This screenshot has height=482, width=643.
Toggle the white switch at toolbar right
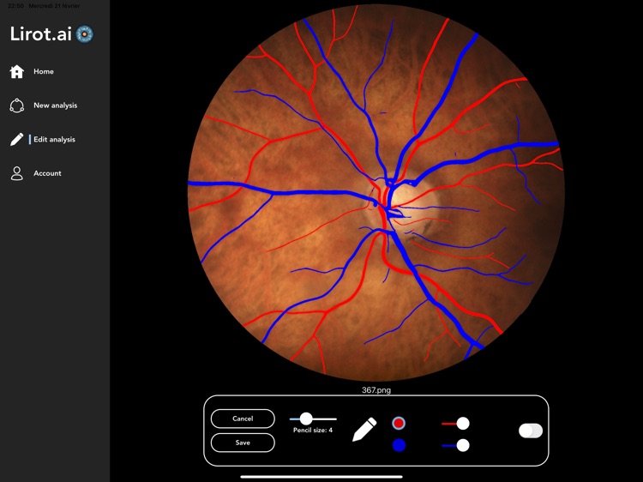[x=531, y=431]
